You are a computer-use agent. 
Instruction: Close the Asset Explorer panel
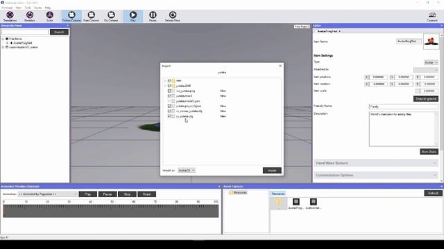coord(441,187)
